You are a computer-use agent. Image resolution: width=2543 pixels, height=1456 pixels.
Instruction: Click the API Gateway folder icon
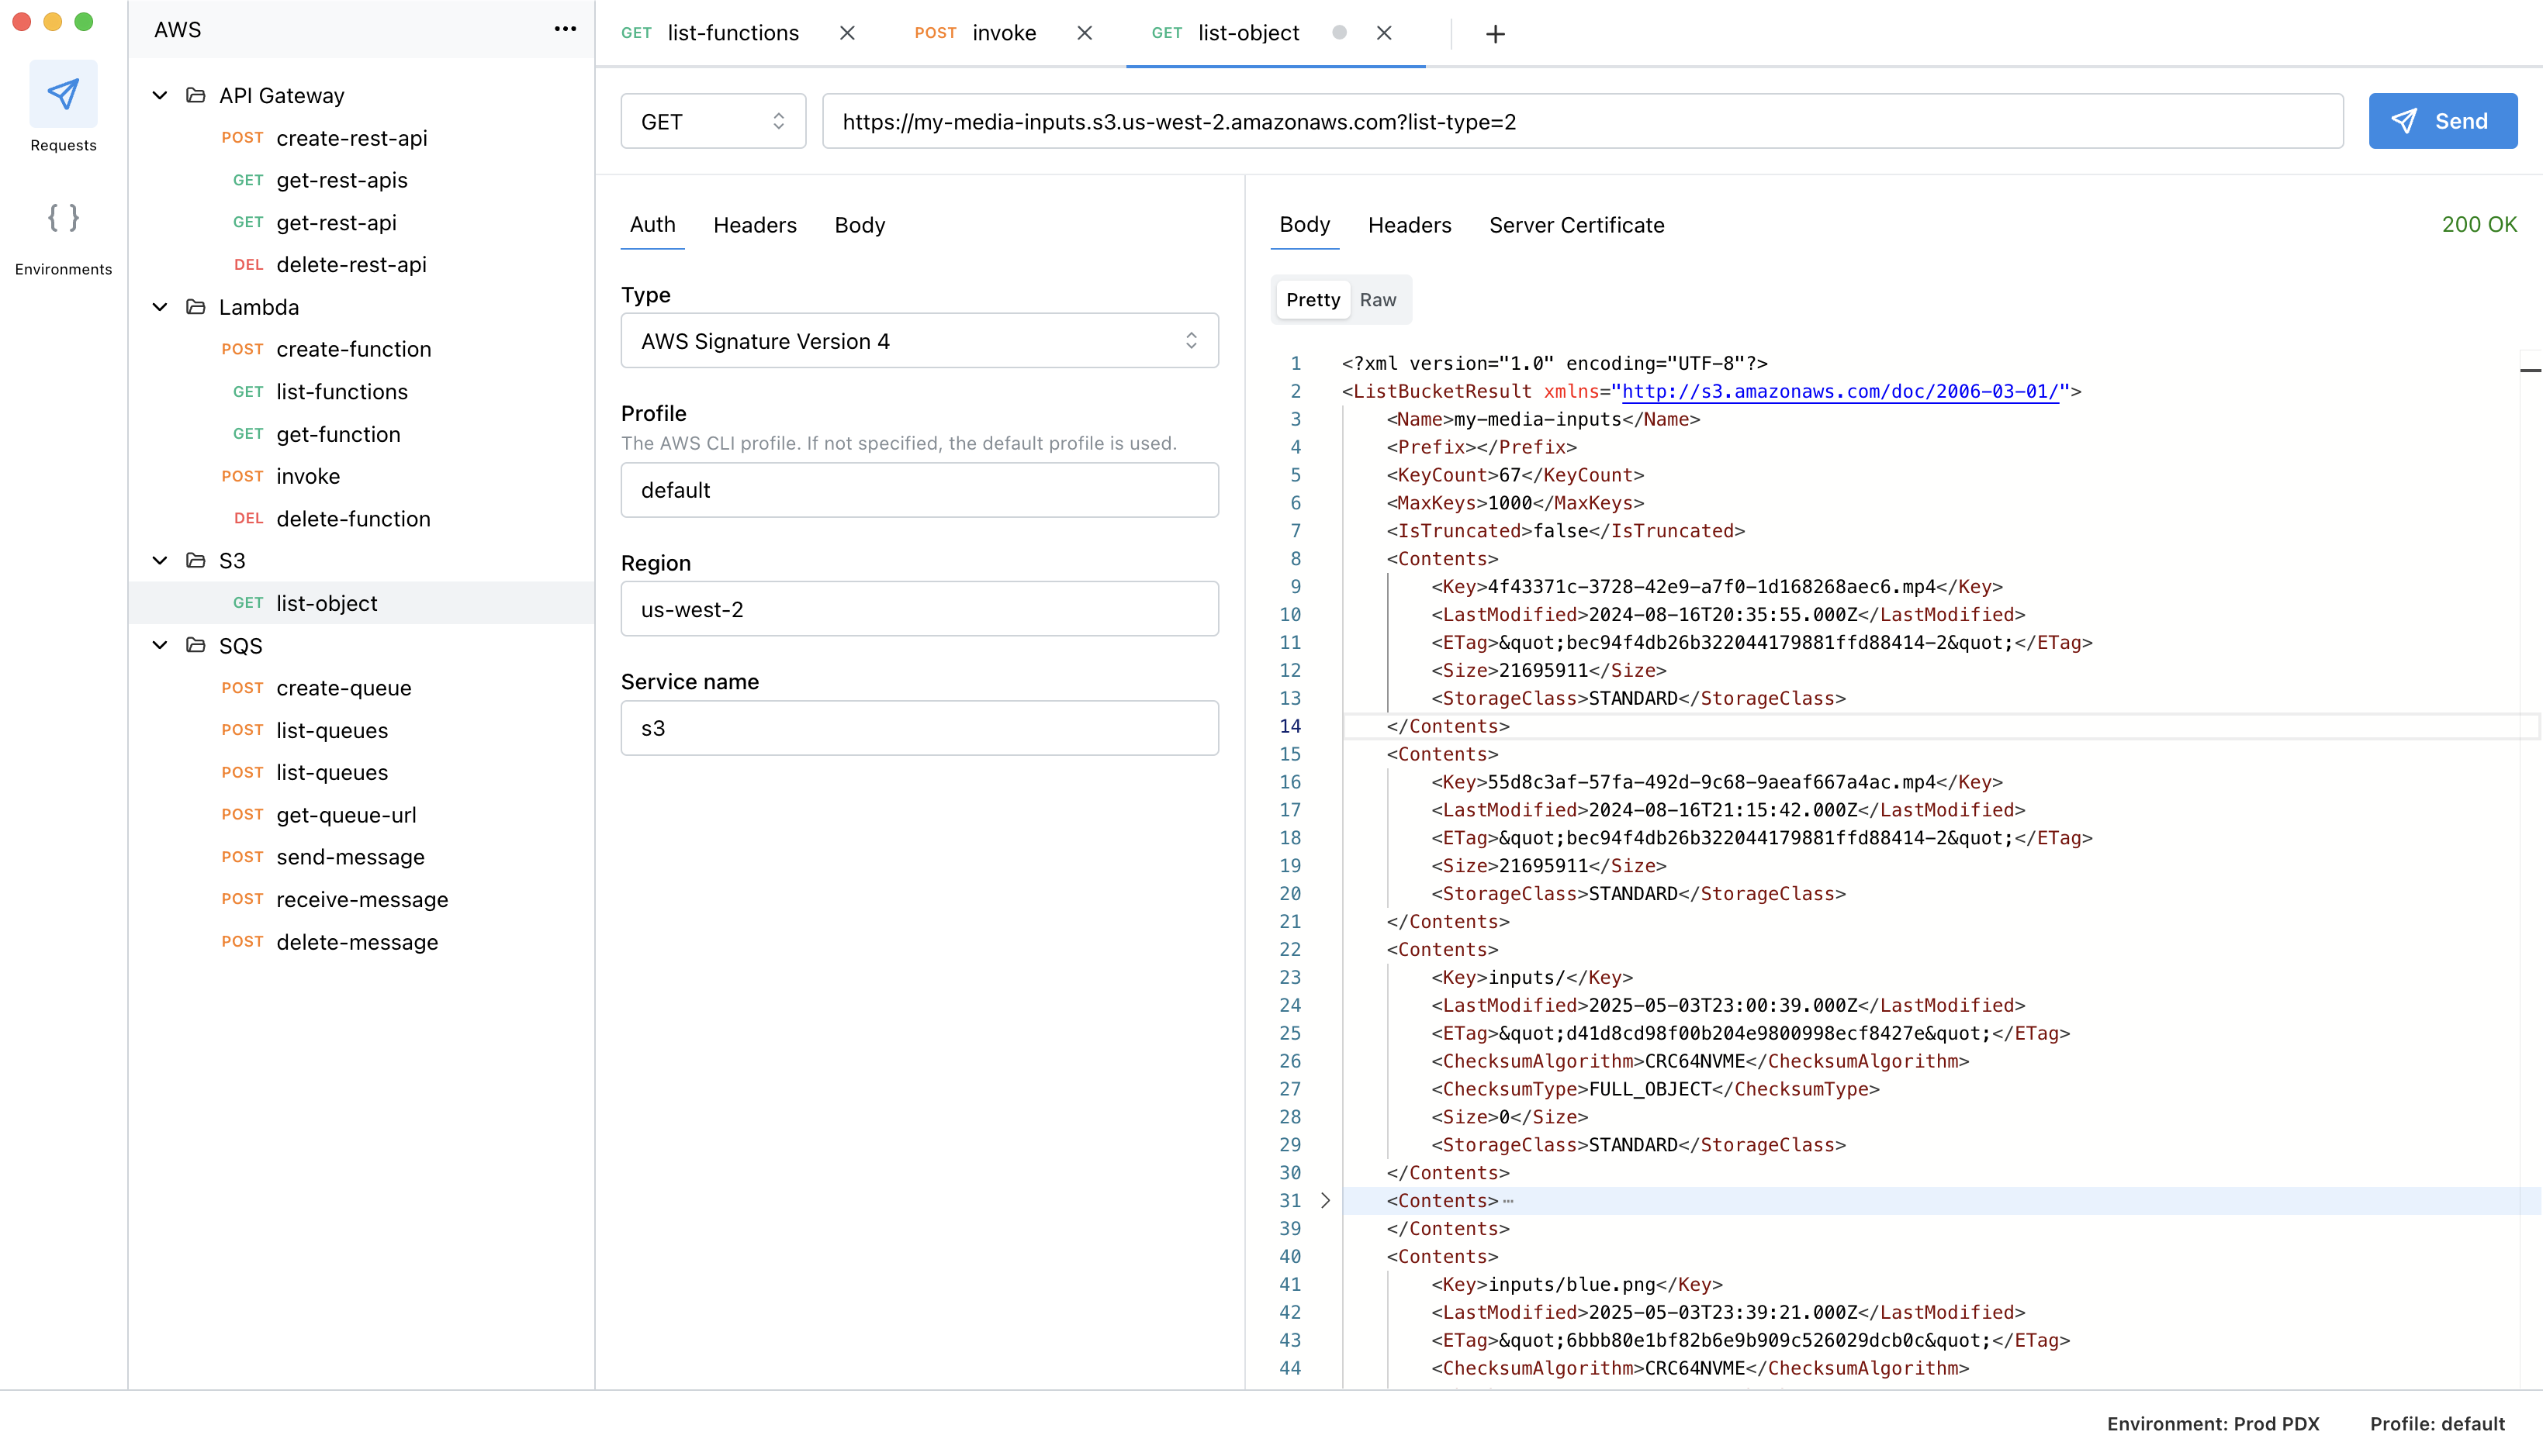click(x=196, y=95)
